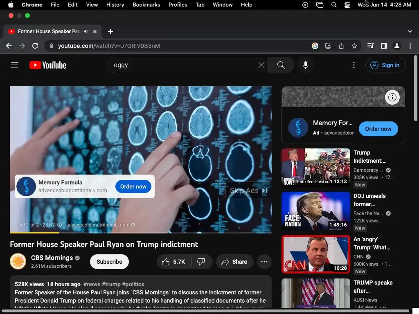This screenshot has width=419, height=314.
Task: Go to the YouTube home logo
Action: tap(48, 65)
